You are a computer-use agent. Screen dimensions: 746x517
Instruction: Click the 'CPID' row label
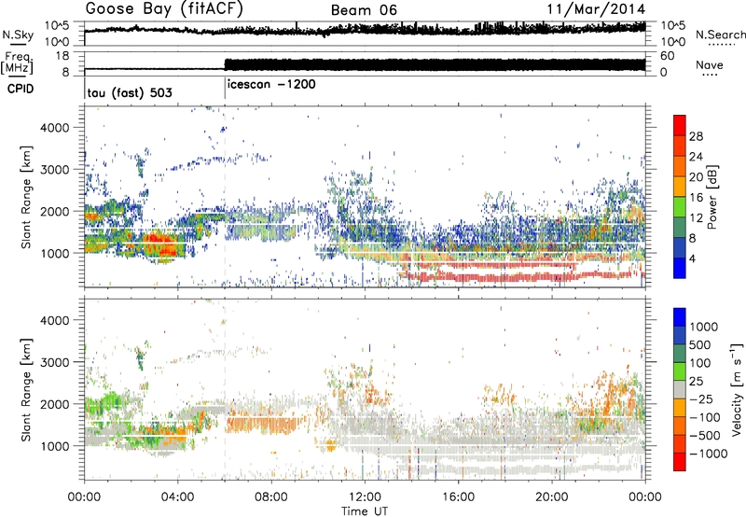click(x=21, y=89)
